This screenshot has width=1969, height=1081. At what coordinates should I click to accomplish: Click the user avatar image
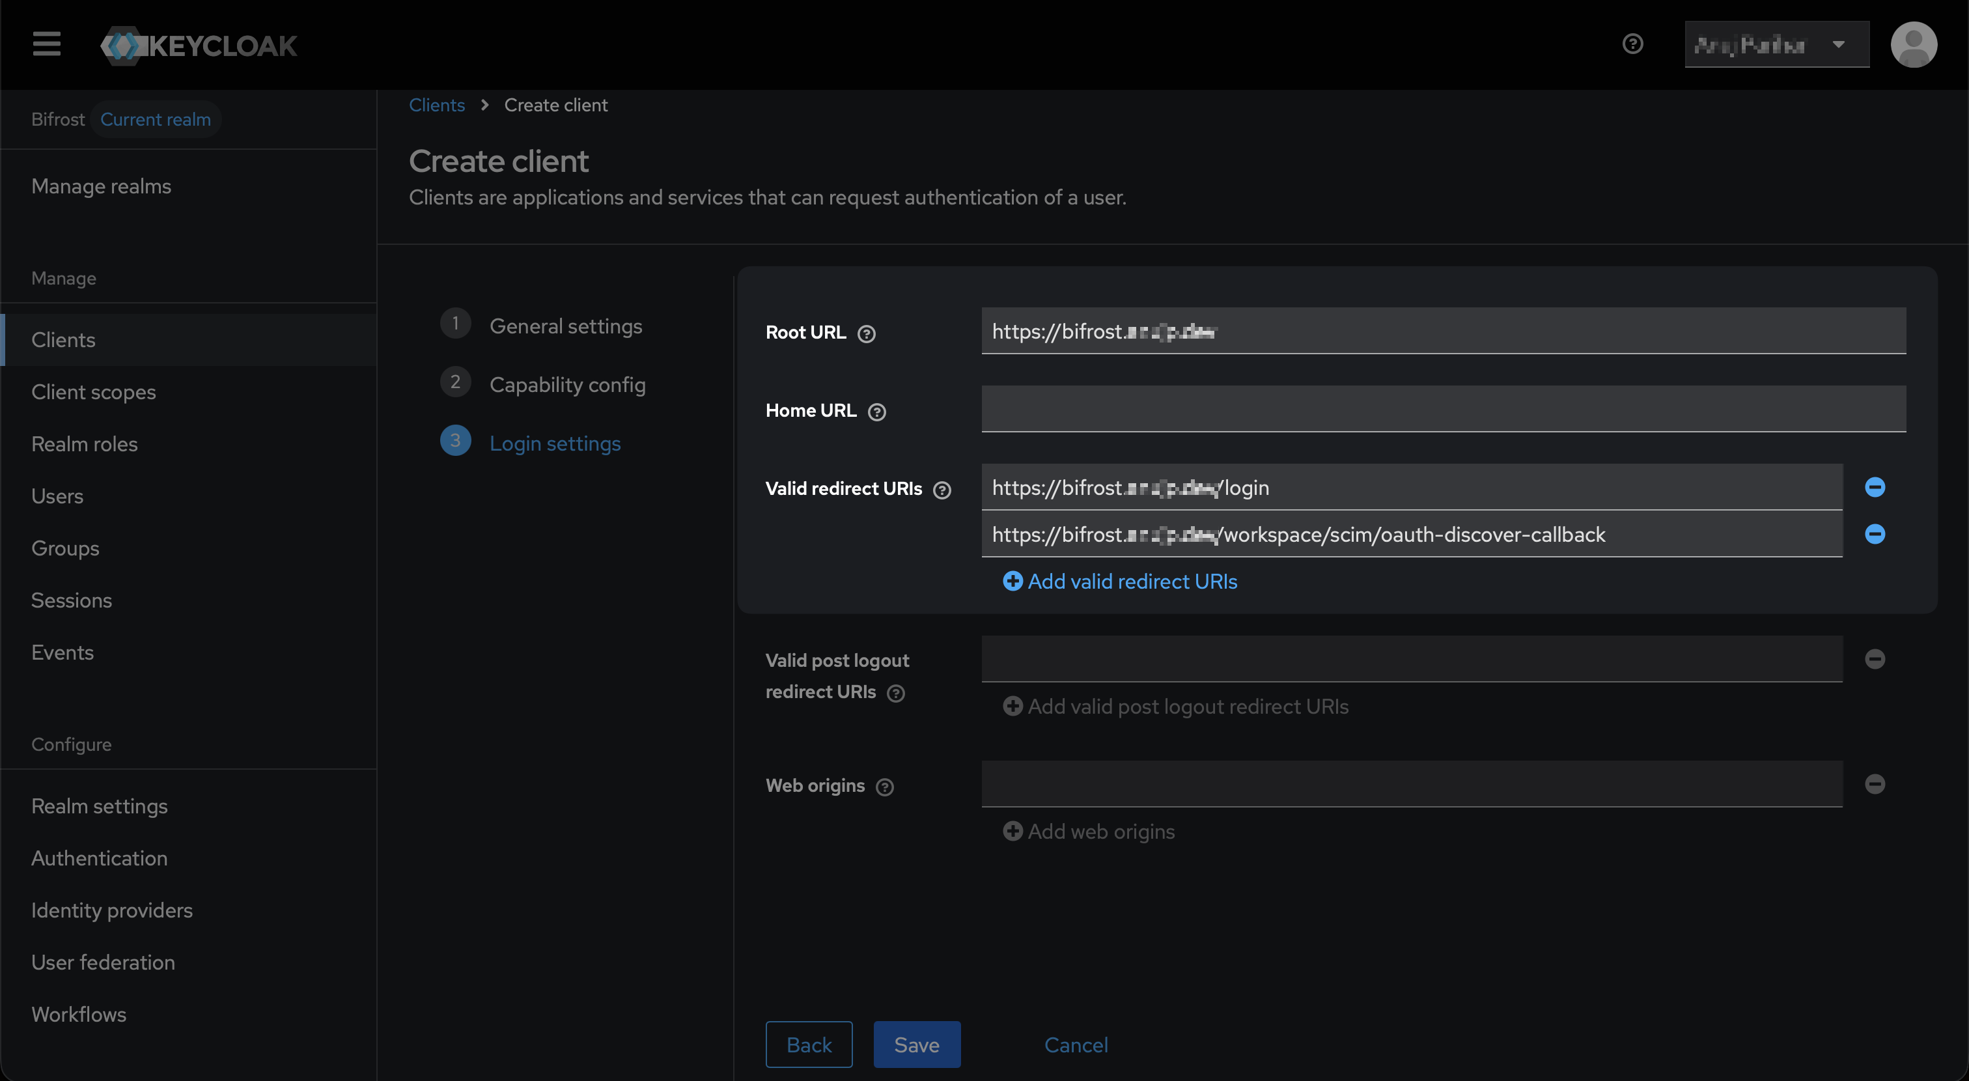[1913, 44]
